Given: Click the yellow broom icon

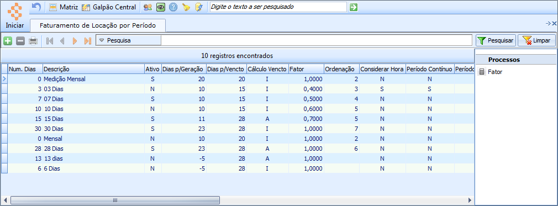Looking at the screenshot, I should point(186,7).
